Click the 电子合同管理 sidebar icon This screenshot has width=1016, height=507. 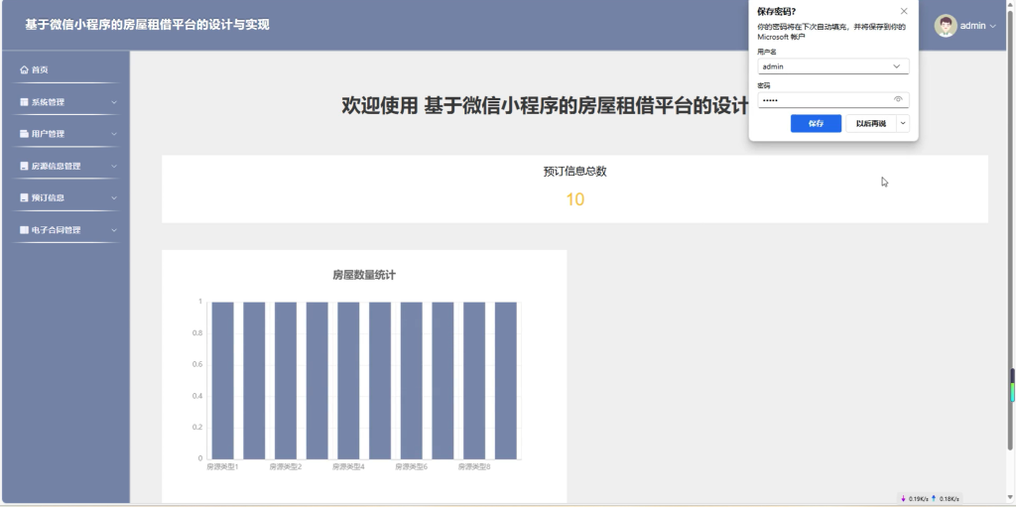tap(24, 229)
